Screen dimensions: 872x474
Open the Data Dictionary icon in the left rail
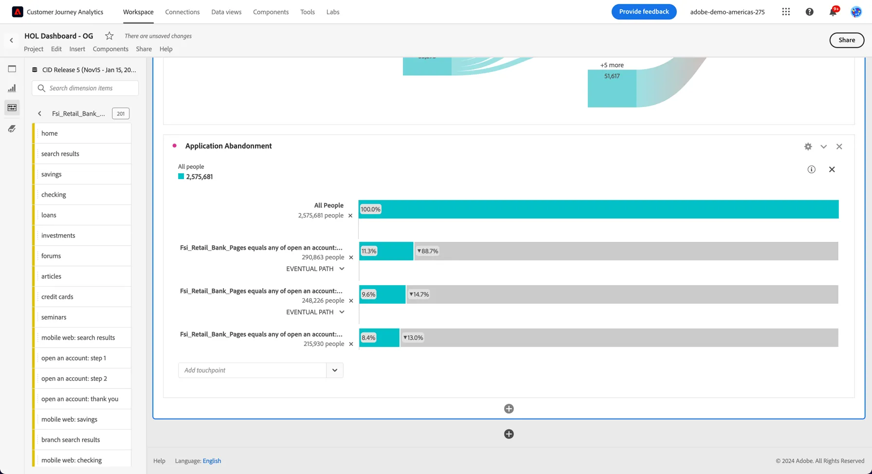pyautogui.click(x=12, y=128)
